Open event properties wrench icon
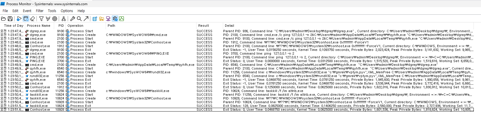 tap(73, 19)
